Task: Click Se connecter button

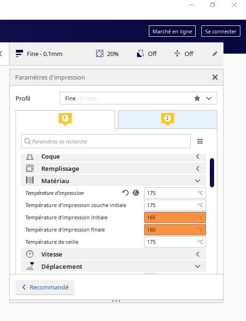Action: [221, 32]
